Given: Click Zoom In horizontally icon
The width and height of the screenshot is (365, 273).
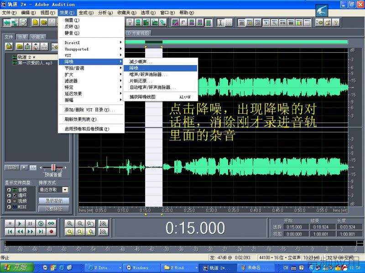Looking at the screenshot, I should (70, 223).
